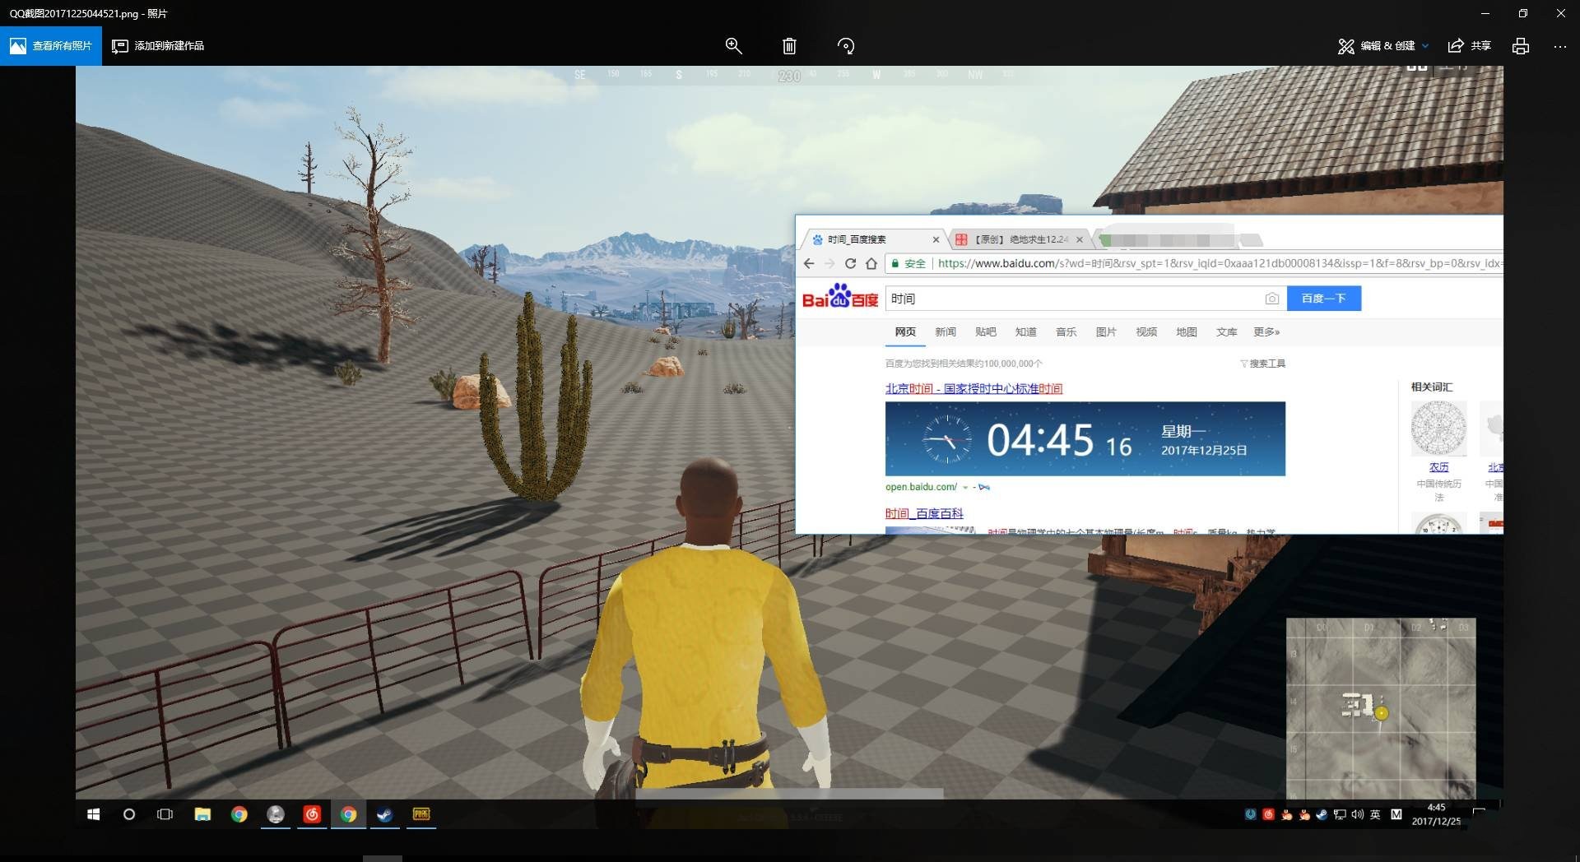Click Add to creation (添加到新建作品)
The width and height of the screenshot is (1580, 862).
pos(158,46)
